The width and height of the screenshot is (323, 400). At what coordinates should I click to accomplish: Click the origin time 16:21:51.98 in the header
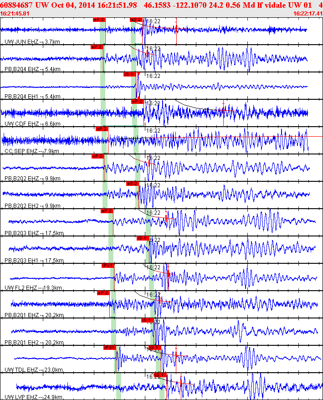click(x=117, y=5)
